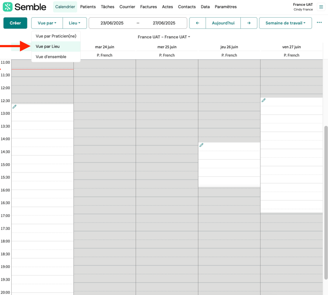Screen dimensions: 328x295
Task: Select Vue d'ensemble menu entry
Action: tap(51, 57)
